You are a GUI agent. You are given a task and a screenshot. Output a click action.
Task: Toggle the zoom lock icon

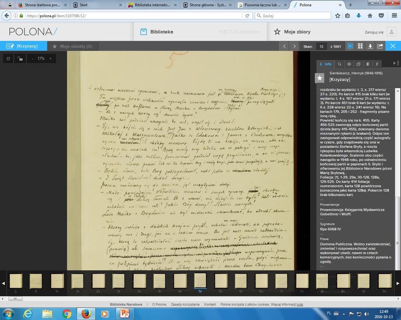[x=20, y=59]
